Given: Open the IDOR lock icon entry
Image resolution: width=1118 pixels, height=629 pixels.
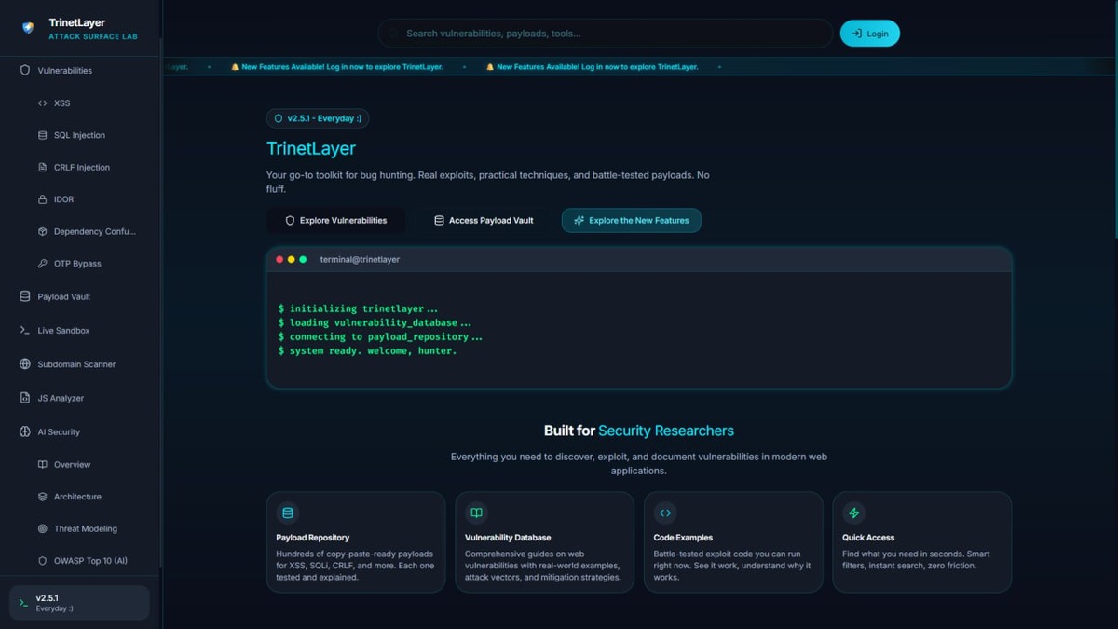Looking at the screenshot, I should pyautogui.click(x=42, y=199).
